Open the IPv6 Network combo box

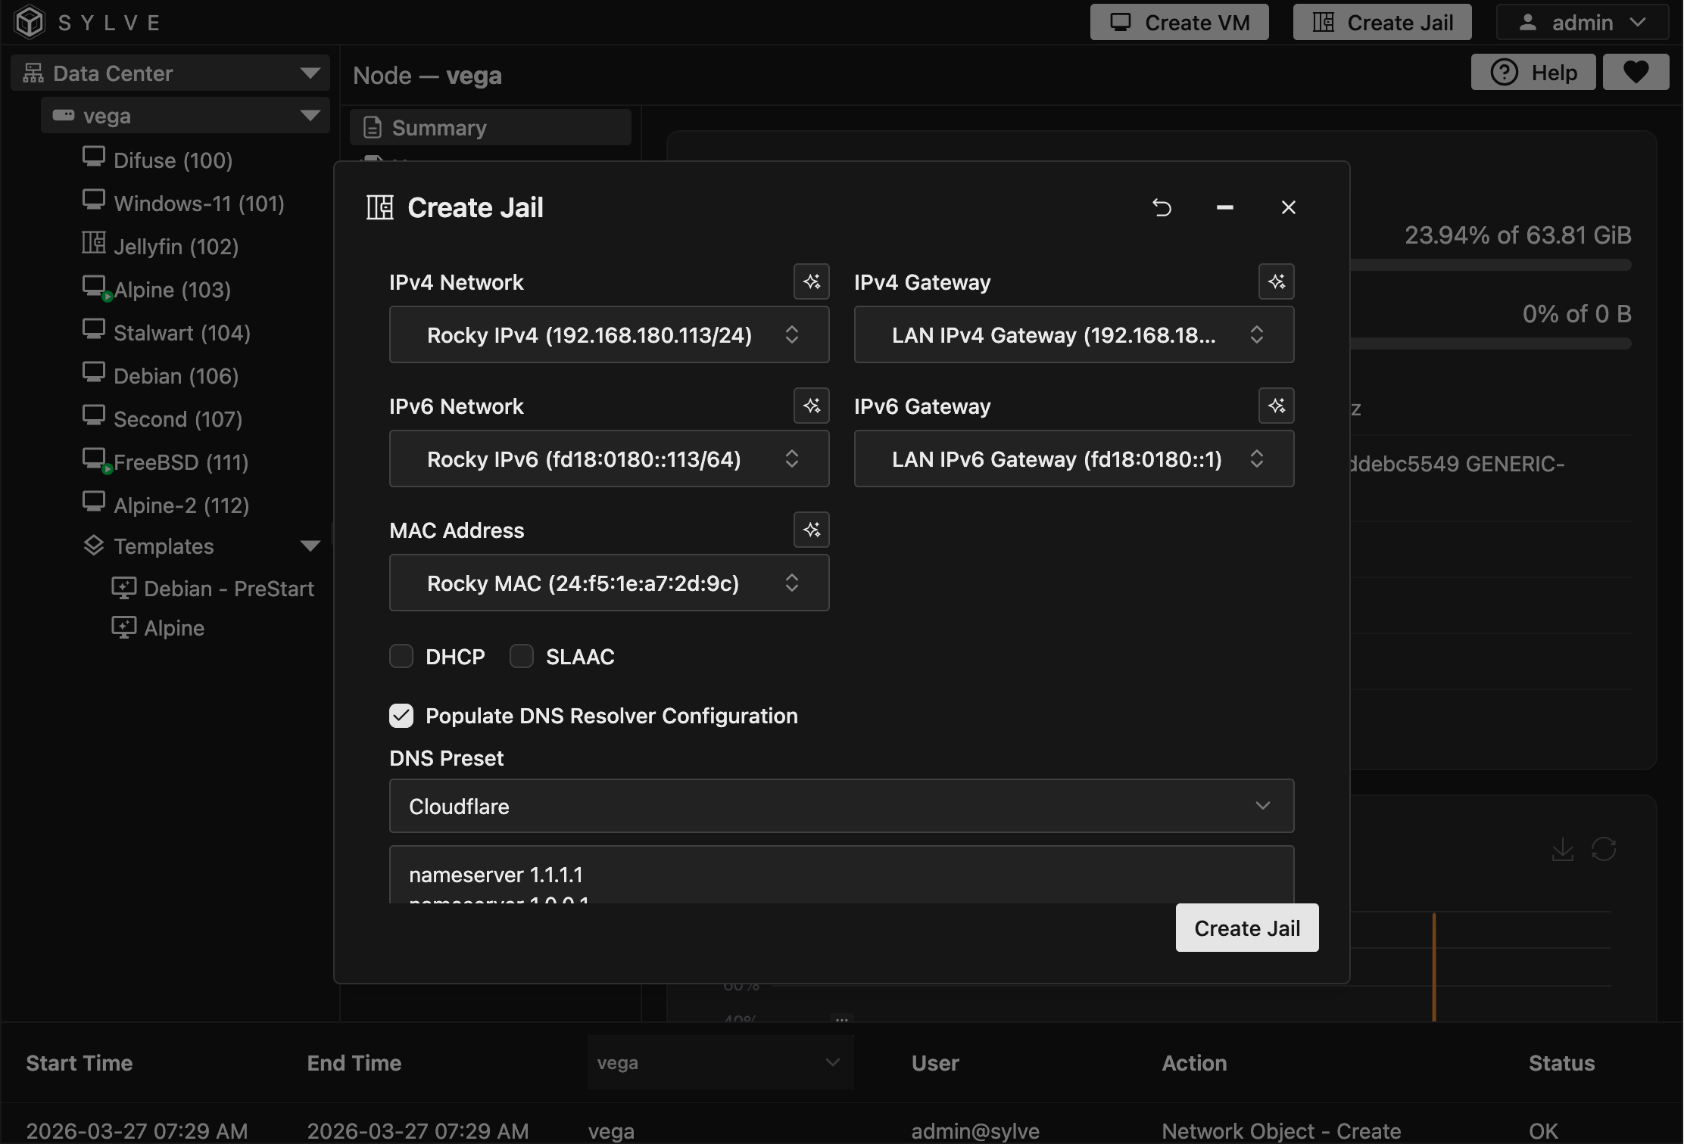[610, 459]
